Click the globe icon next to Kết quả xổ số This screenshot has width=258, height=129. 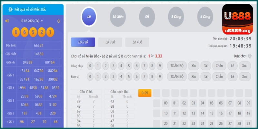[9, 9]
